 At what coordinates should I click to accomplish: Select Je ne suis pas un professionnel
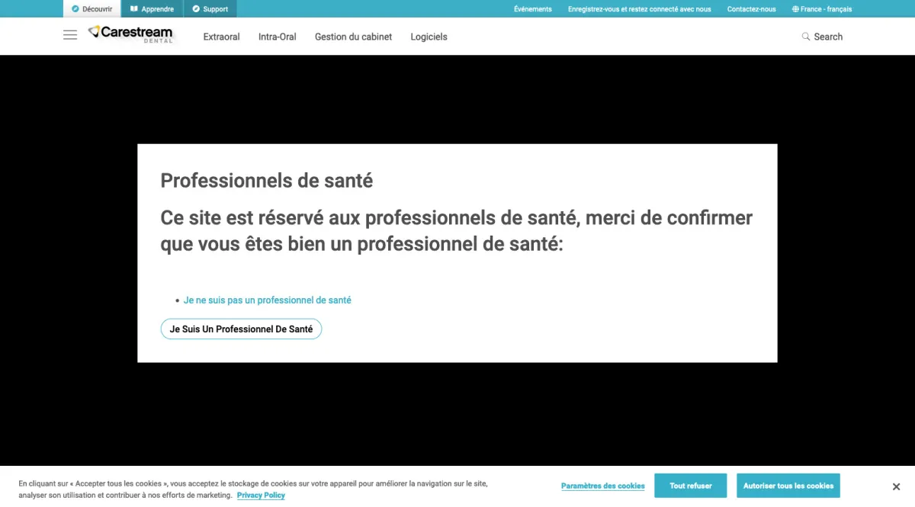tap(268, 300)
